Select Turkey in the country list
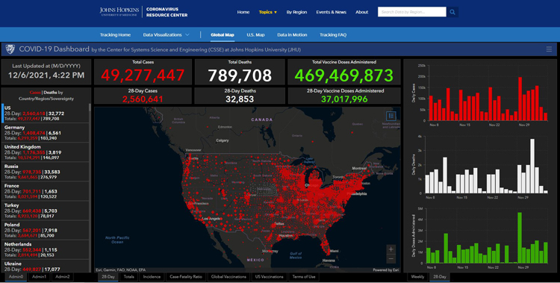 point(46,211)
